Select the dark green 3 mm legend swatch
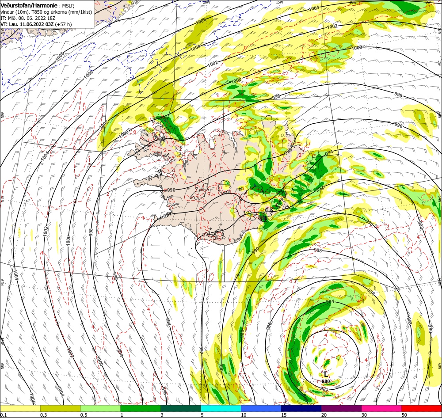This screenshot has height=418, width=442. [181, 408]
